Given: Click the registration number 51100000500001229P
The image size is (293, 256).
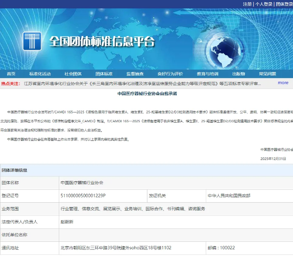Looking at the screenshot, I should pyautogui.click(x=83, y=196).
